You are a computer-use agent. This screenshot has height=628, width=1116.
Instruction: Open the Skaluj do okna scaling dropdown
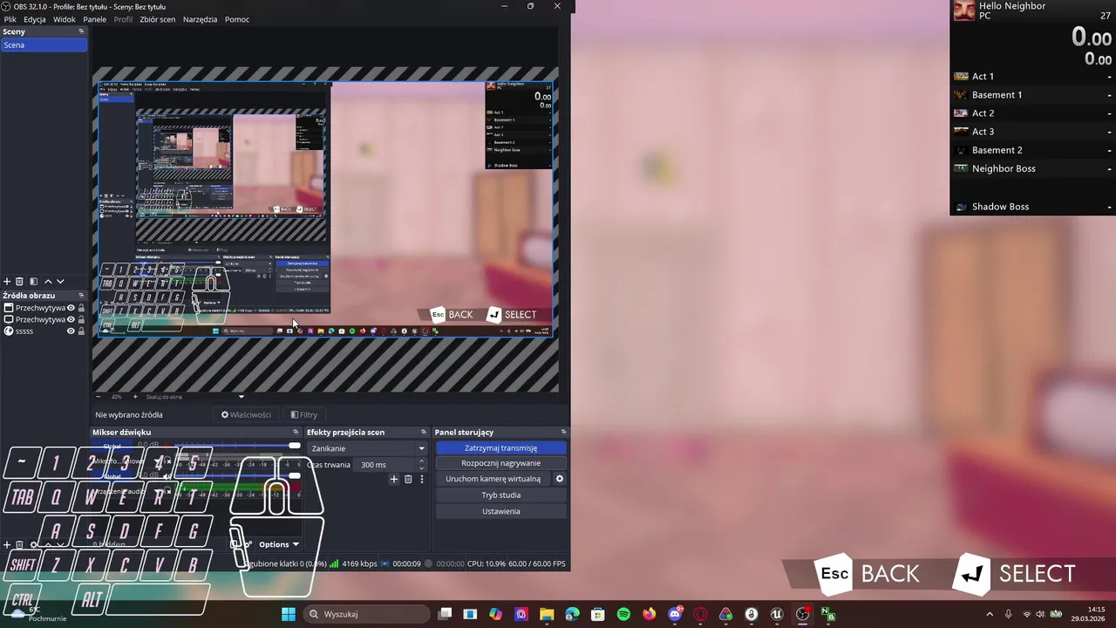(194, 397)
